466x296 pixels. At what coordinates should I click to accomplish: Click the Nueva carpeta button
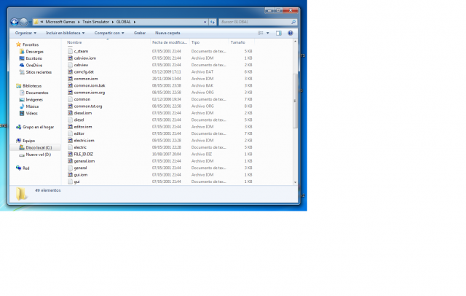[x=168, y=33]
